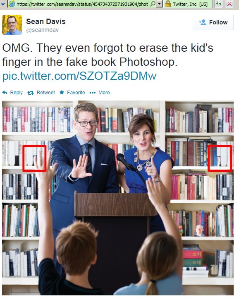Open Sean Davis profile avatar
239x302 pixels.
(x=12, y=25)
